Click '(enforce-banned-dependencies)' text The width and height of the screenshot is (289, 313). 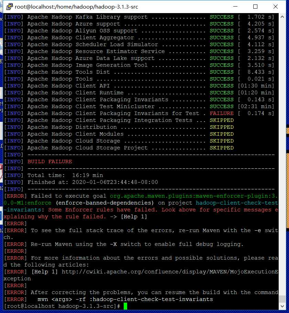pyautogui.click(x=105, y=203)
